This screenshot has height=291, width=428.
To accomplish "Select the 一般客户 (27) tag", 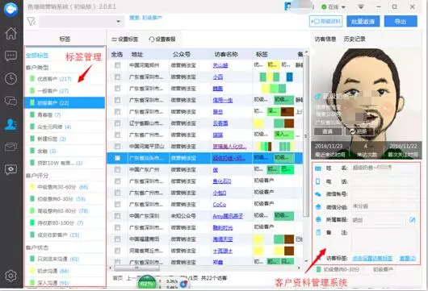I will [x=65, y=91].
